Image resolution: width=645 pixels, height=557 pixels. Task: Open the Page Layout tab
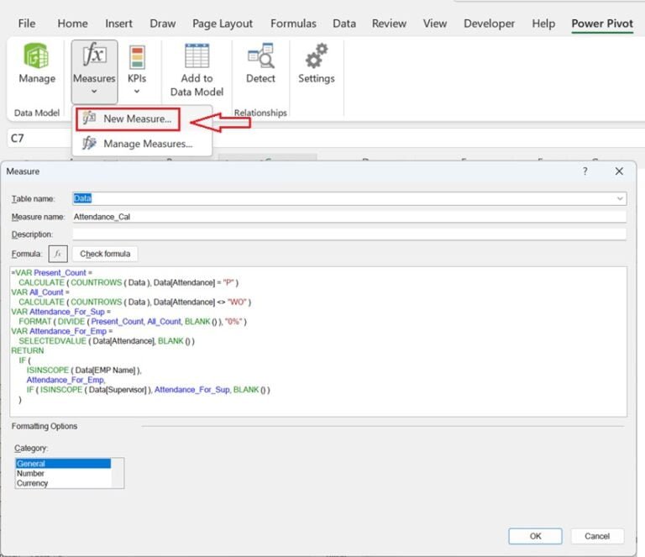[223, 24]
